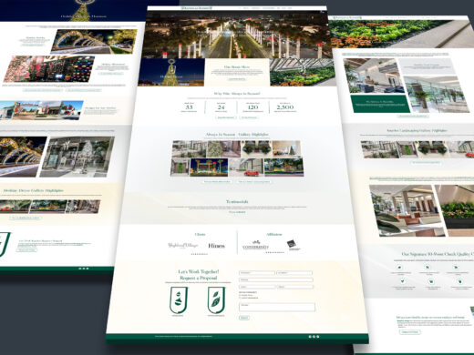Click the 2,500 statistic on the center page
This screenshot has height=355, width=474.
(x=284, y=107)
